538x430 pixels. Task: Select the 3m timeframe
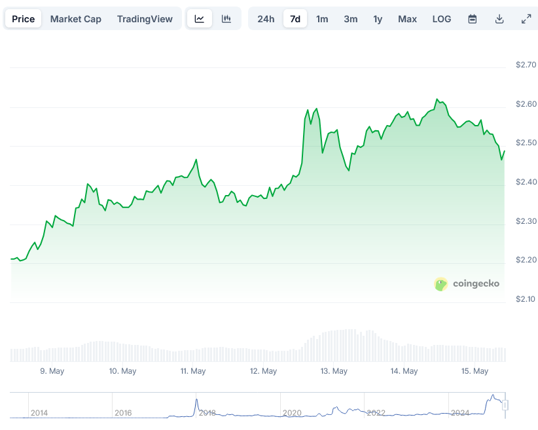pyautogui.click(x=350, y=19)
